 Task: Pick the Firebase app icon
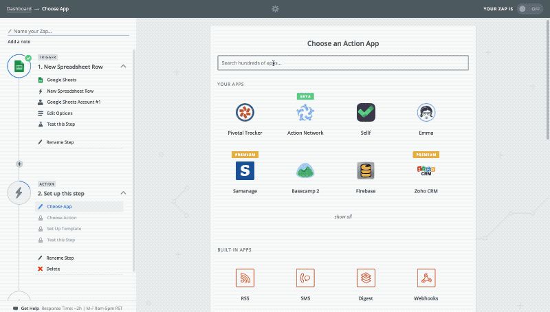click(366, 170)
